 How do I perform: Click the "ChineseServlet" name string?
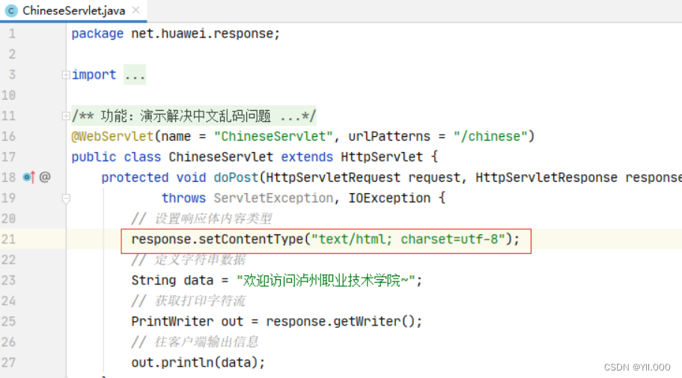[x=273, y=136]
